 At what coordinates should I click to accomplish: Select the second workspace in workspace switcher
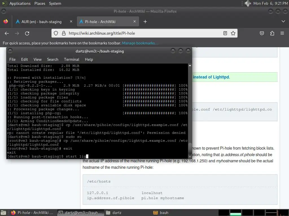(x=235, y=213)
